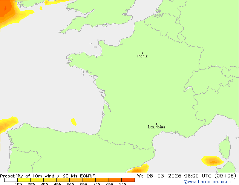Click the orange wind patch west of Corsica
239x185 pixels.
tap(212, 161)
